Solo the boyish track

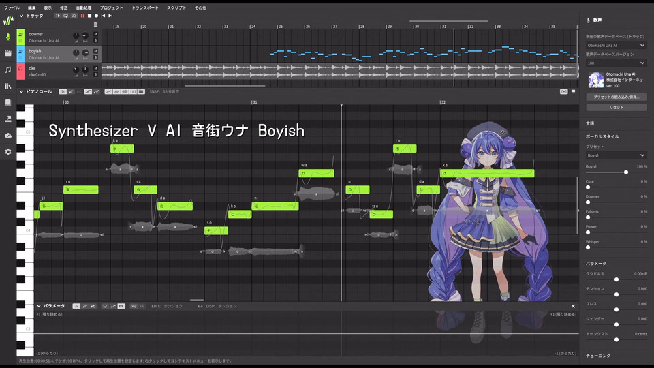pos(95,57)
